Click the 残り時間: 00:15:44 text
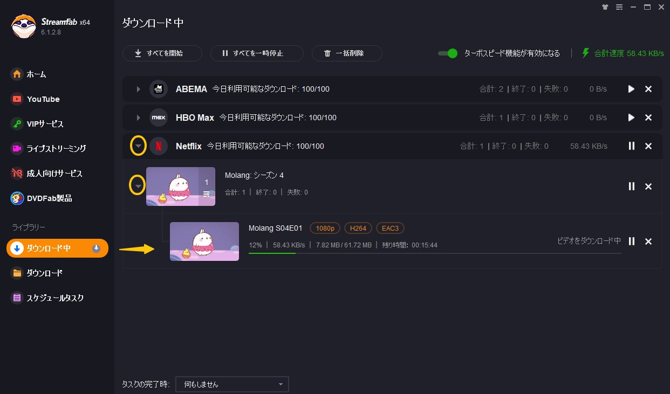The height and width of the screenshot is (394, 670). coord(409,245)
